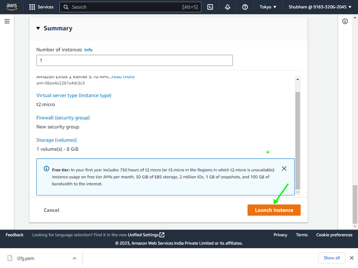Open Virtual server type (instance type) link
This screenshot has height=268, width=358.
coord(74,95)
